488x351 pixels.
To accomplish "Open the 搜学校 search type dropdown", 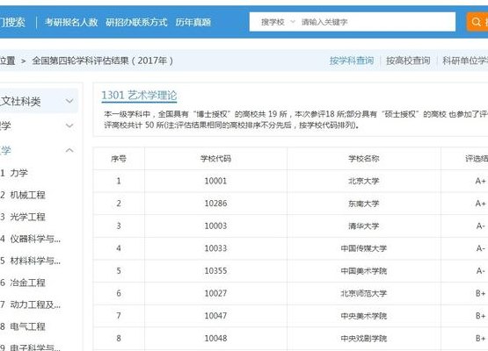I will pyautogui.click(x=278, y=22).
